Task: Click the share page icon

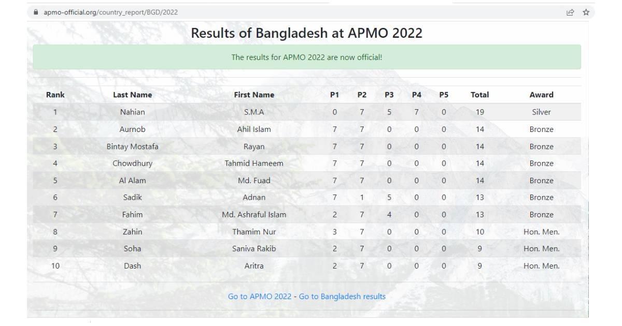Action: [570, 12]
